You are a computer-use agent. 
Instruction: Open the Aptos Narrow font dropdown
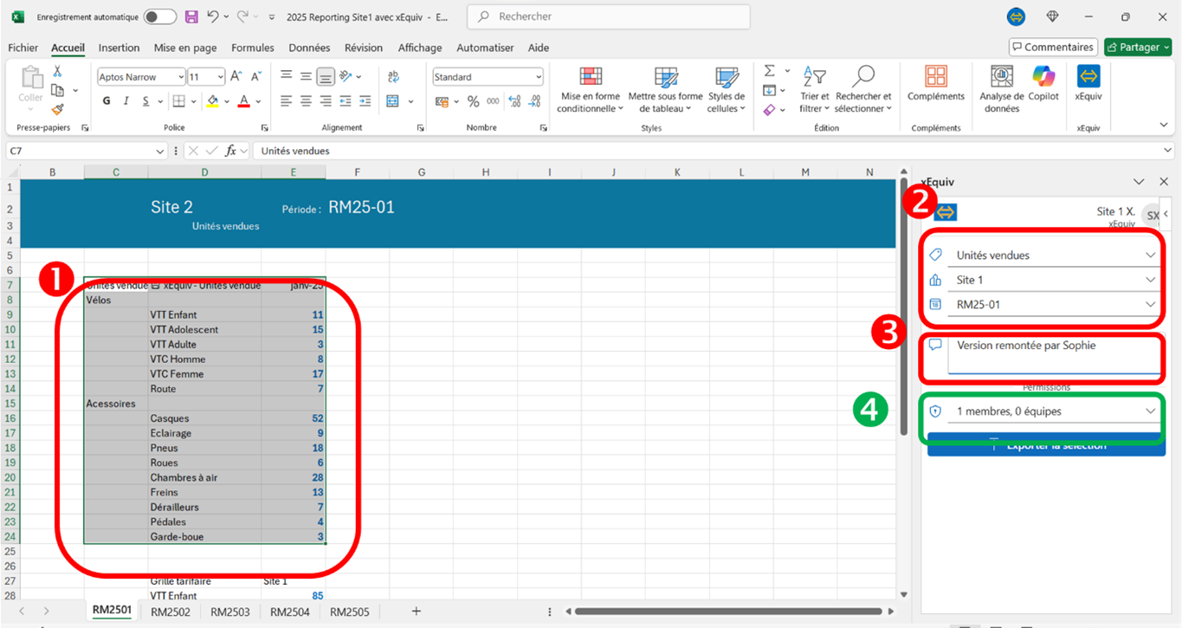pyautogui.click(x=179, y=77)
